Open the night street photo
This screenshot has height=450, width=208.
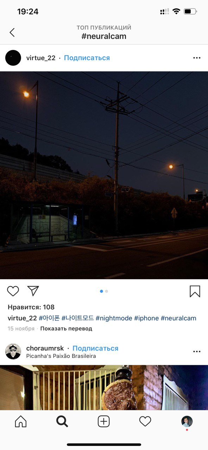tap(104, 175)
